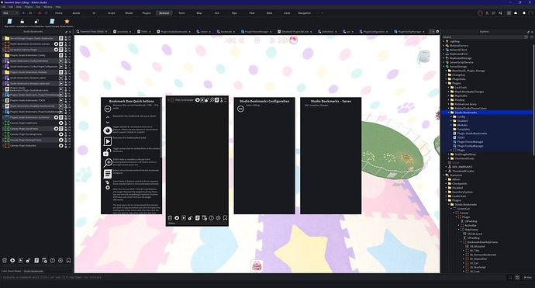
Task: Select the TODO item in Explorer
Action: 461,137
